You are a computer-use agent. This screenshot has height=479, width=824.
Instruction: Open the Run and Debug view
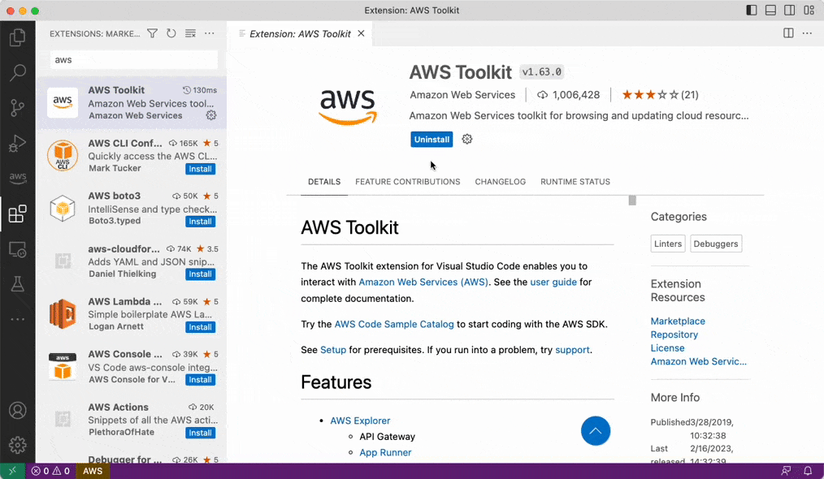tap(17, 143)
